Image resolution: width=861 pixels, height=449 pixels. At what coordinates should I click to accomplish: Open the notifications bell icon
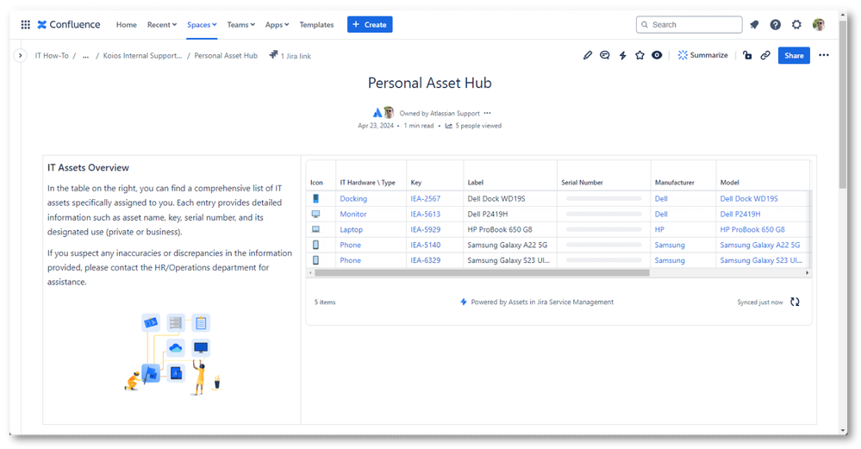pos(754,25)
